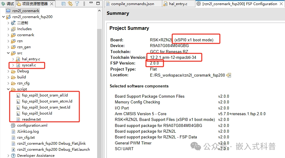Maximize the project explorer panel
The image size is (285, 158).
point(98,3)
